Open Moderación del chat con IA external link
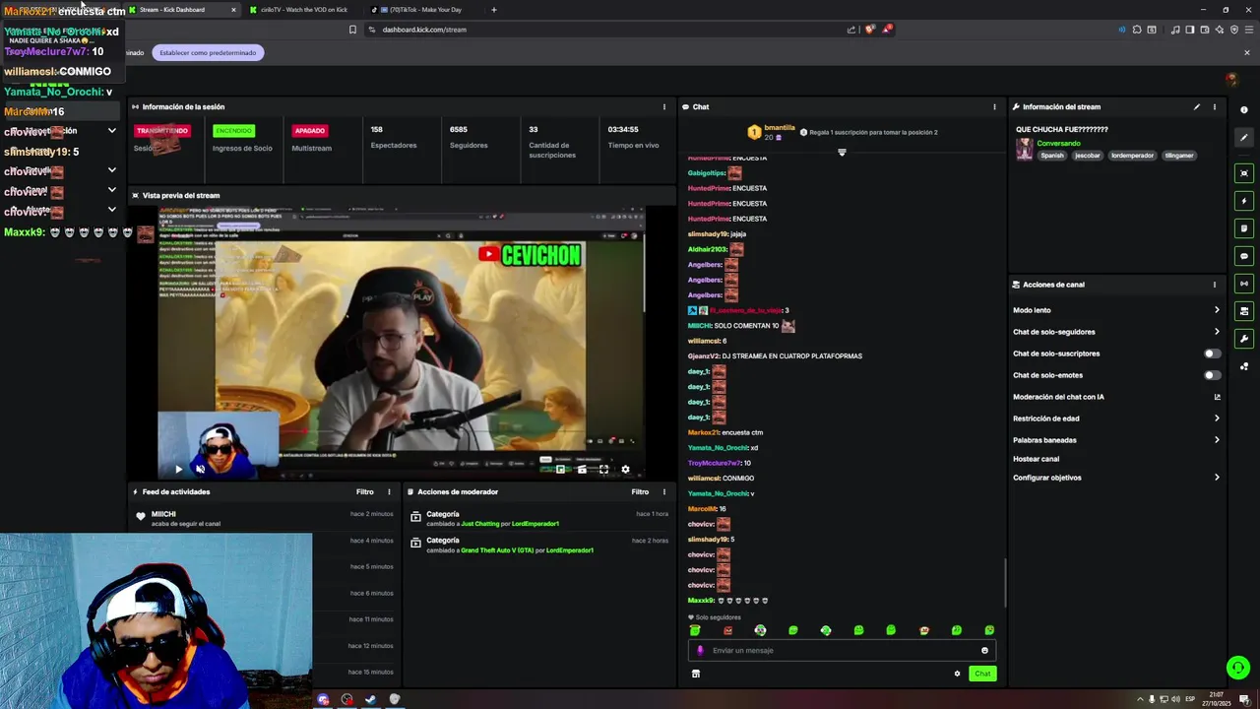This screenshot has height=709, width=1260. tap(1217, 397)
